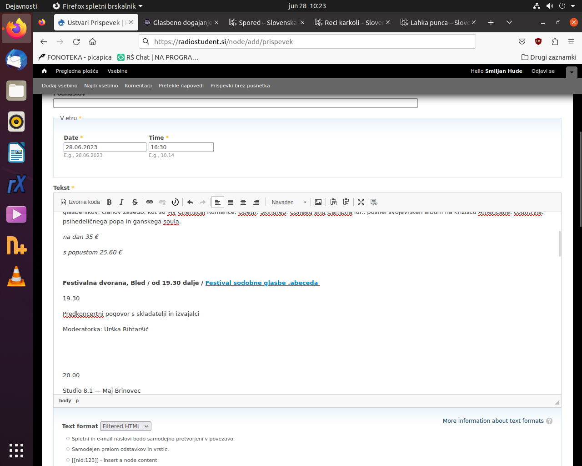Viewport: 582px width, 466px height.
Task: Select the justify alignment icon
Action: click(231, 202)
